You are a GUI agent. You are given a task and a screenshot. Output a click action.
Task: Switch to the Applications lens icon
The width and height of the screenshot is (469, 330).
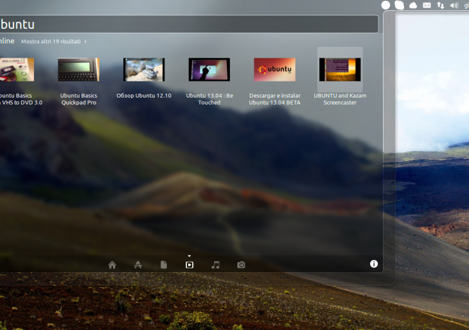138,265
